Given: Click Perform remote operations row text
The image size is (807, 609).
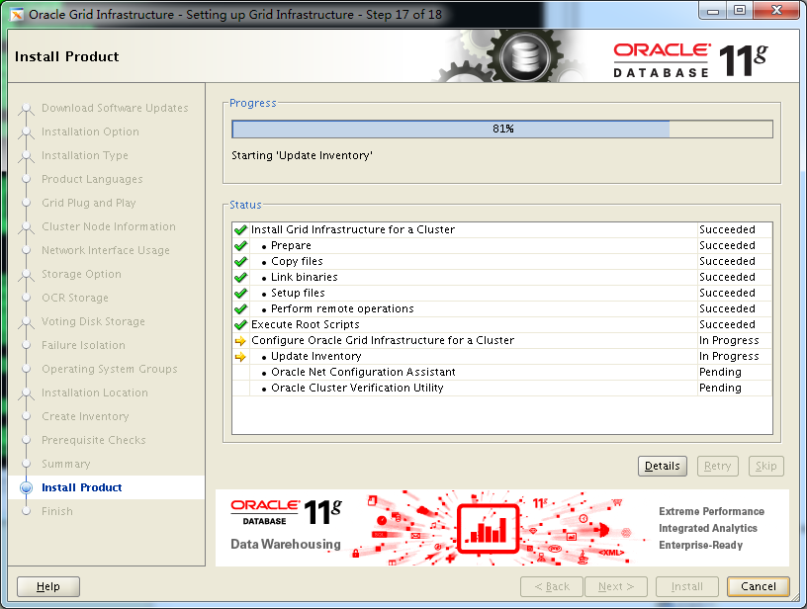Looking at the screenshot, I should [x=342, y=308].
